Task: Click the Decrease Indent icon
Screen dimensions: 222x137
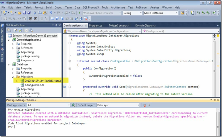Action: (31, 19)
